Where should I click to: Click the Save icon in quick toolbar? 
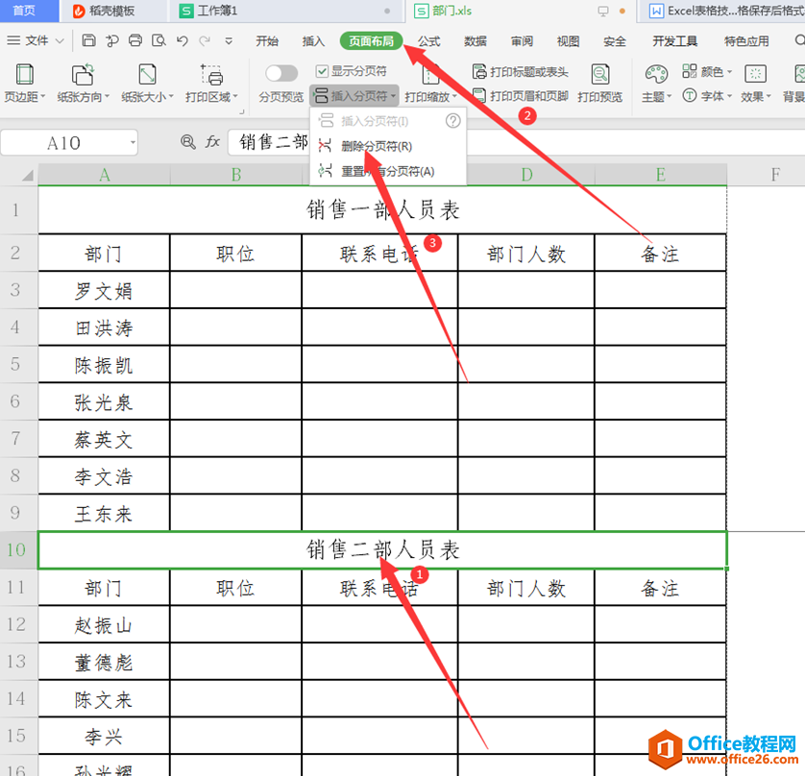point(88,40)
